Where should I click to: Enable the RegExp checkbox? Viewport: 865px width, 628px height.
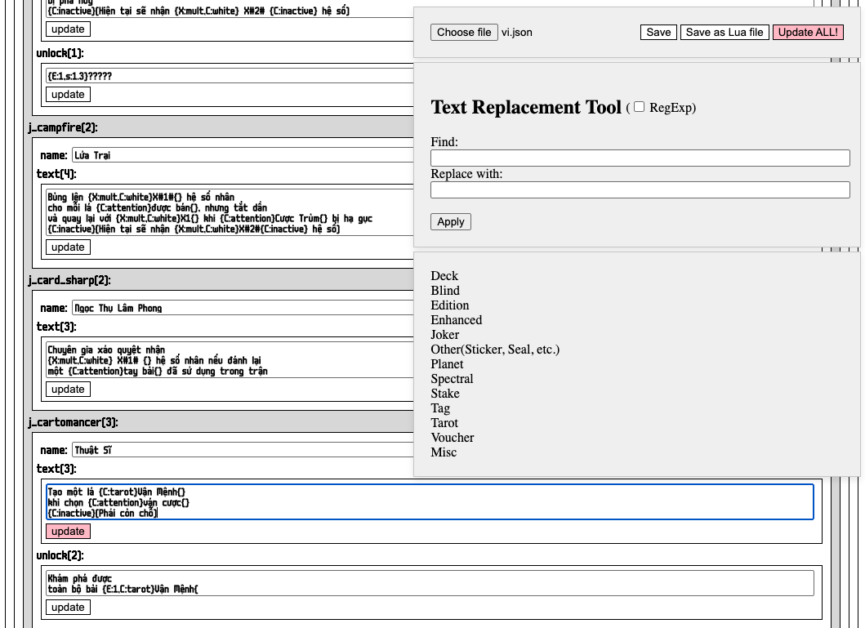tap(640, 107)
